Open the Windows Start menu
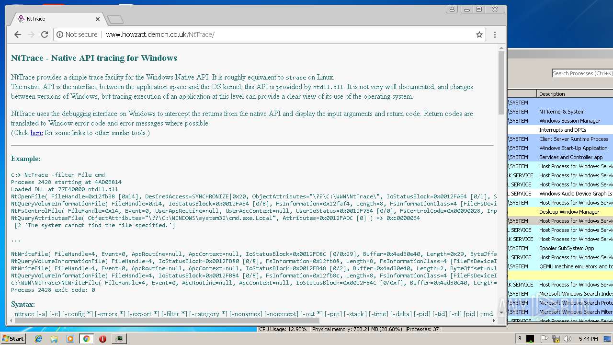Image resolution: width=613 pixels, height=345 pixels. pyautogui.click(x=13, y=338)
